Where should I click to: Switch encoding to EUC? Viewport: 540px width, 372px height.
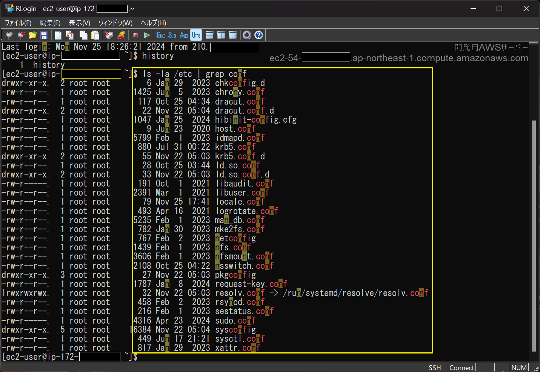click(160, 35)
